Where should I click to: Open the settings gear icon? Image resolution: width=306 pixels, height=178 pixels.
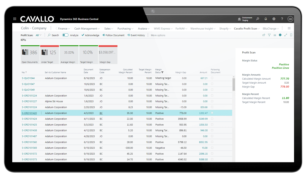click(x=274, y=19)
